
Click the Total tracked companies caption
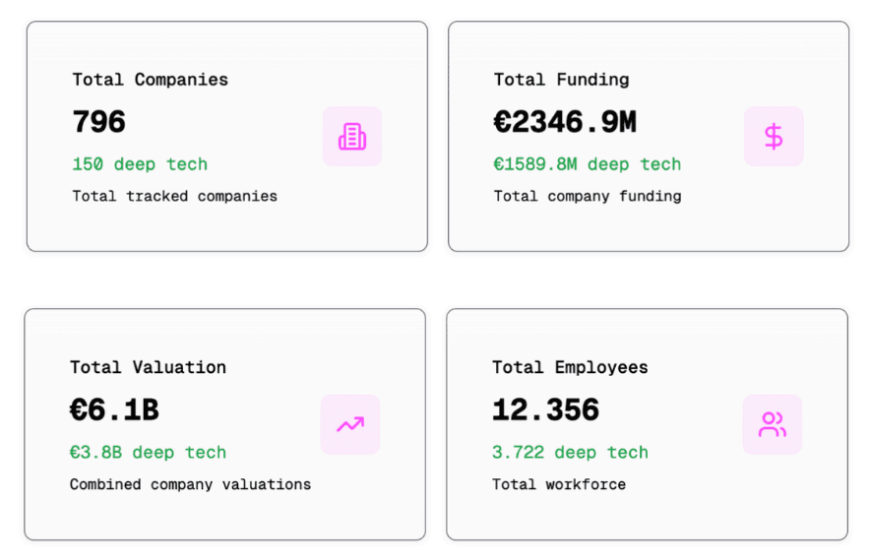(x=174, y=196)
